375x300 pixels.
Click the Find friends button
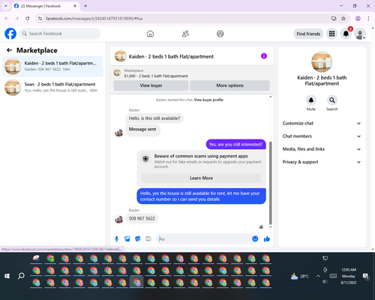click(x=308, y=34)
